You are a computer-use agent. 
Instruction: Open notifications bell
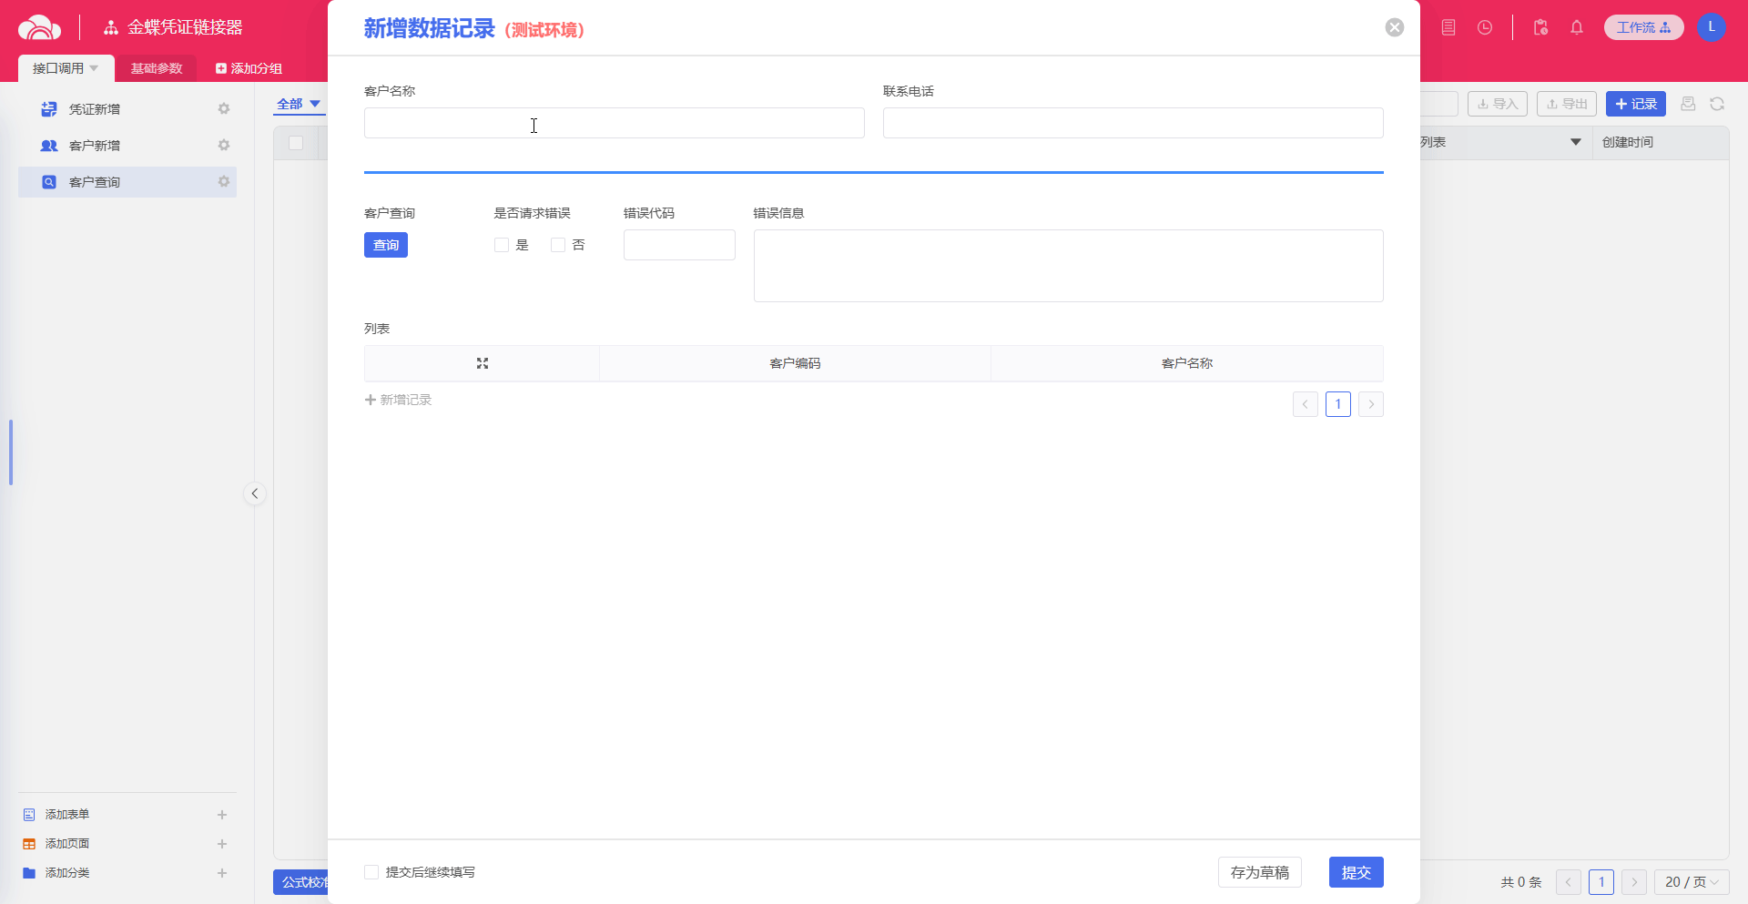pyautogui.click(x=1577, y=27)
